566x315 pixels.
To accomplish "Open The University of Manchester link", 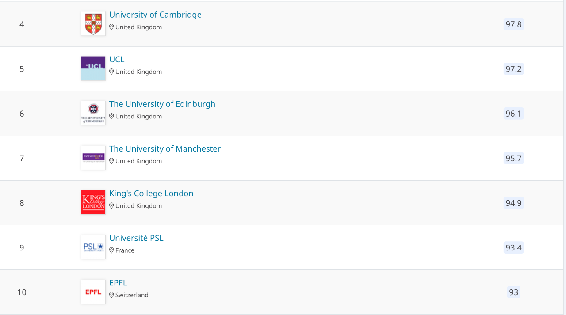I will coord(165,148).
